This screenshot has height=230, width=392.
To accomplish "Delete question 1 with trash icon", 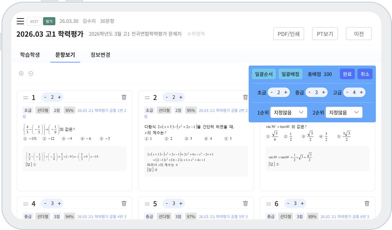I will pos(124,97).
